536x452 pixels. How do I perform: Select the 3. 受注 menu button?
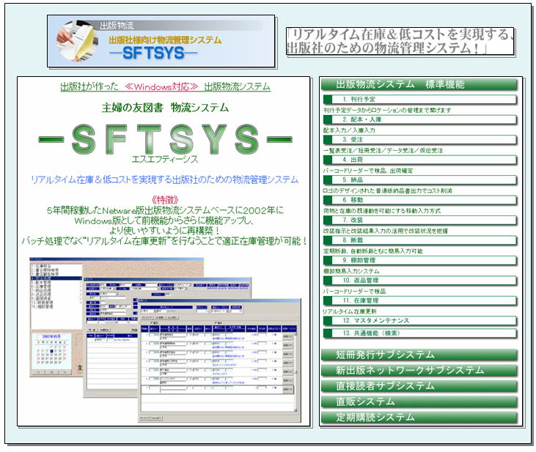pos(419,140)
